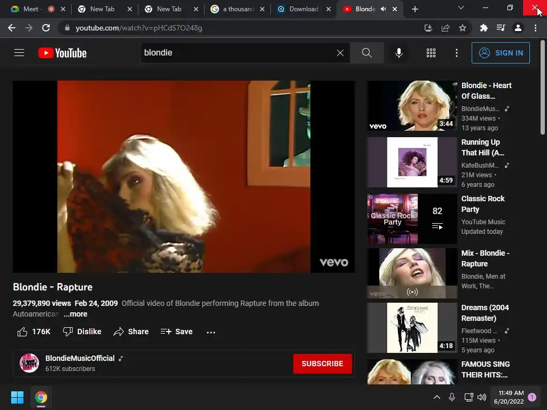Mute the Blondie tab audio icon
Image resolution: width=547 pixels, height=410 pixels.
[x=383, y=9]
